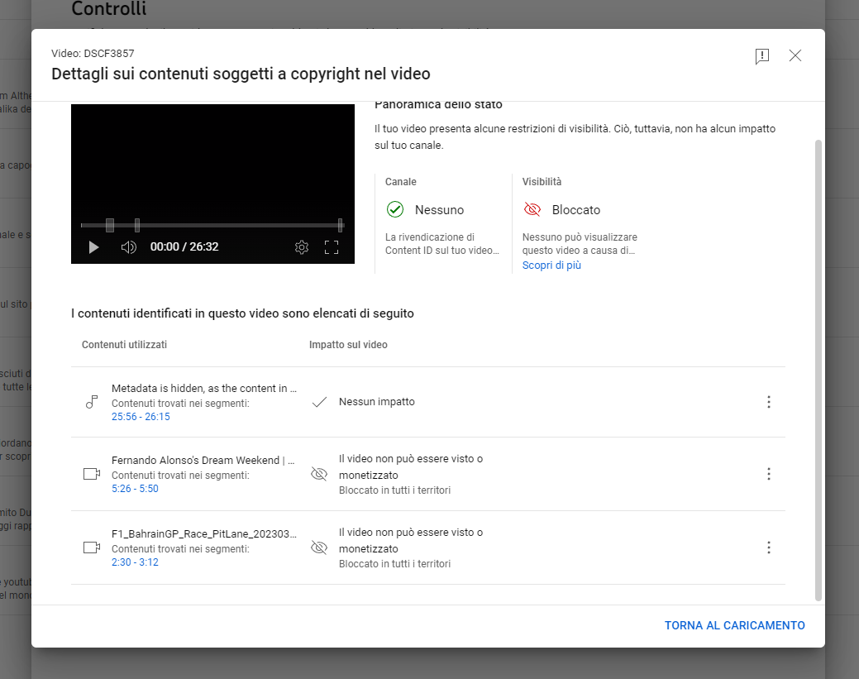Click 'Nessuno' channel status text
The width and height of the screenshot is (859, 679).
click(x=439, y=210)
